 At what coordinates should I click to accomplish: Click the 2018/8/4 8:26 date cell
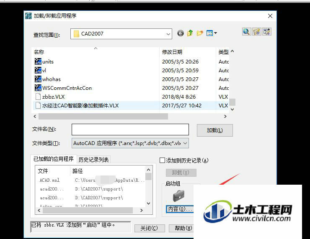(x=179, y=97)
